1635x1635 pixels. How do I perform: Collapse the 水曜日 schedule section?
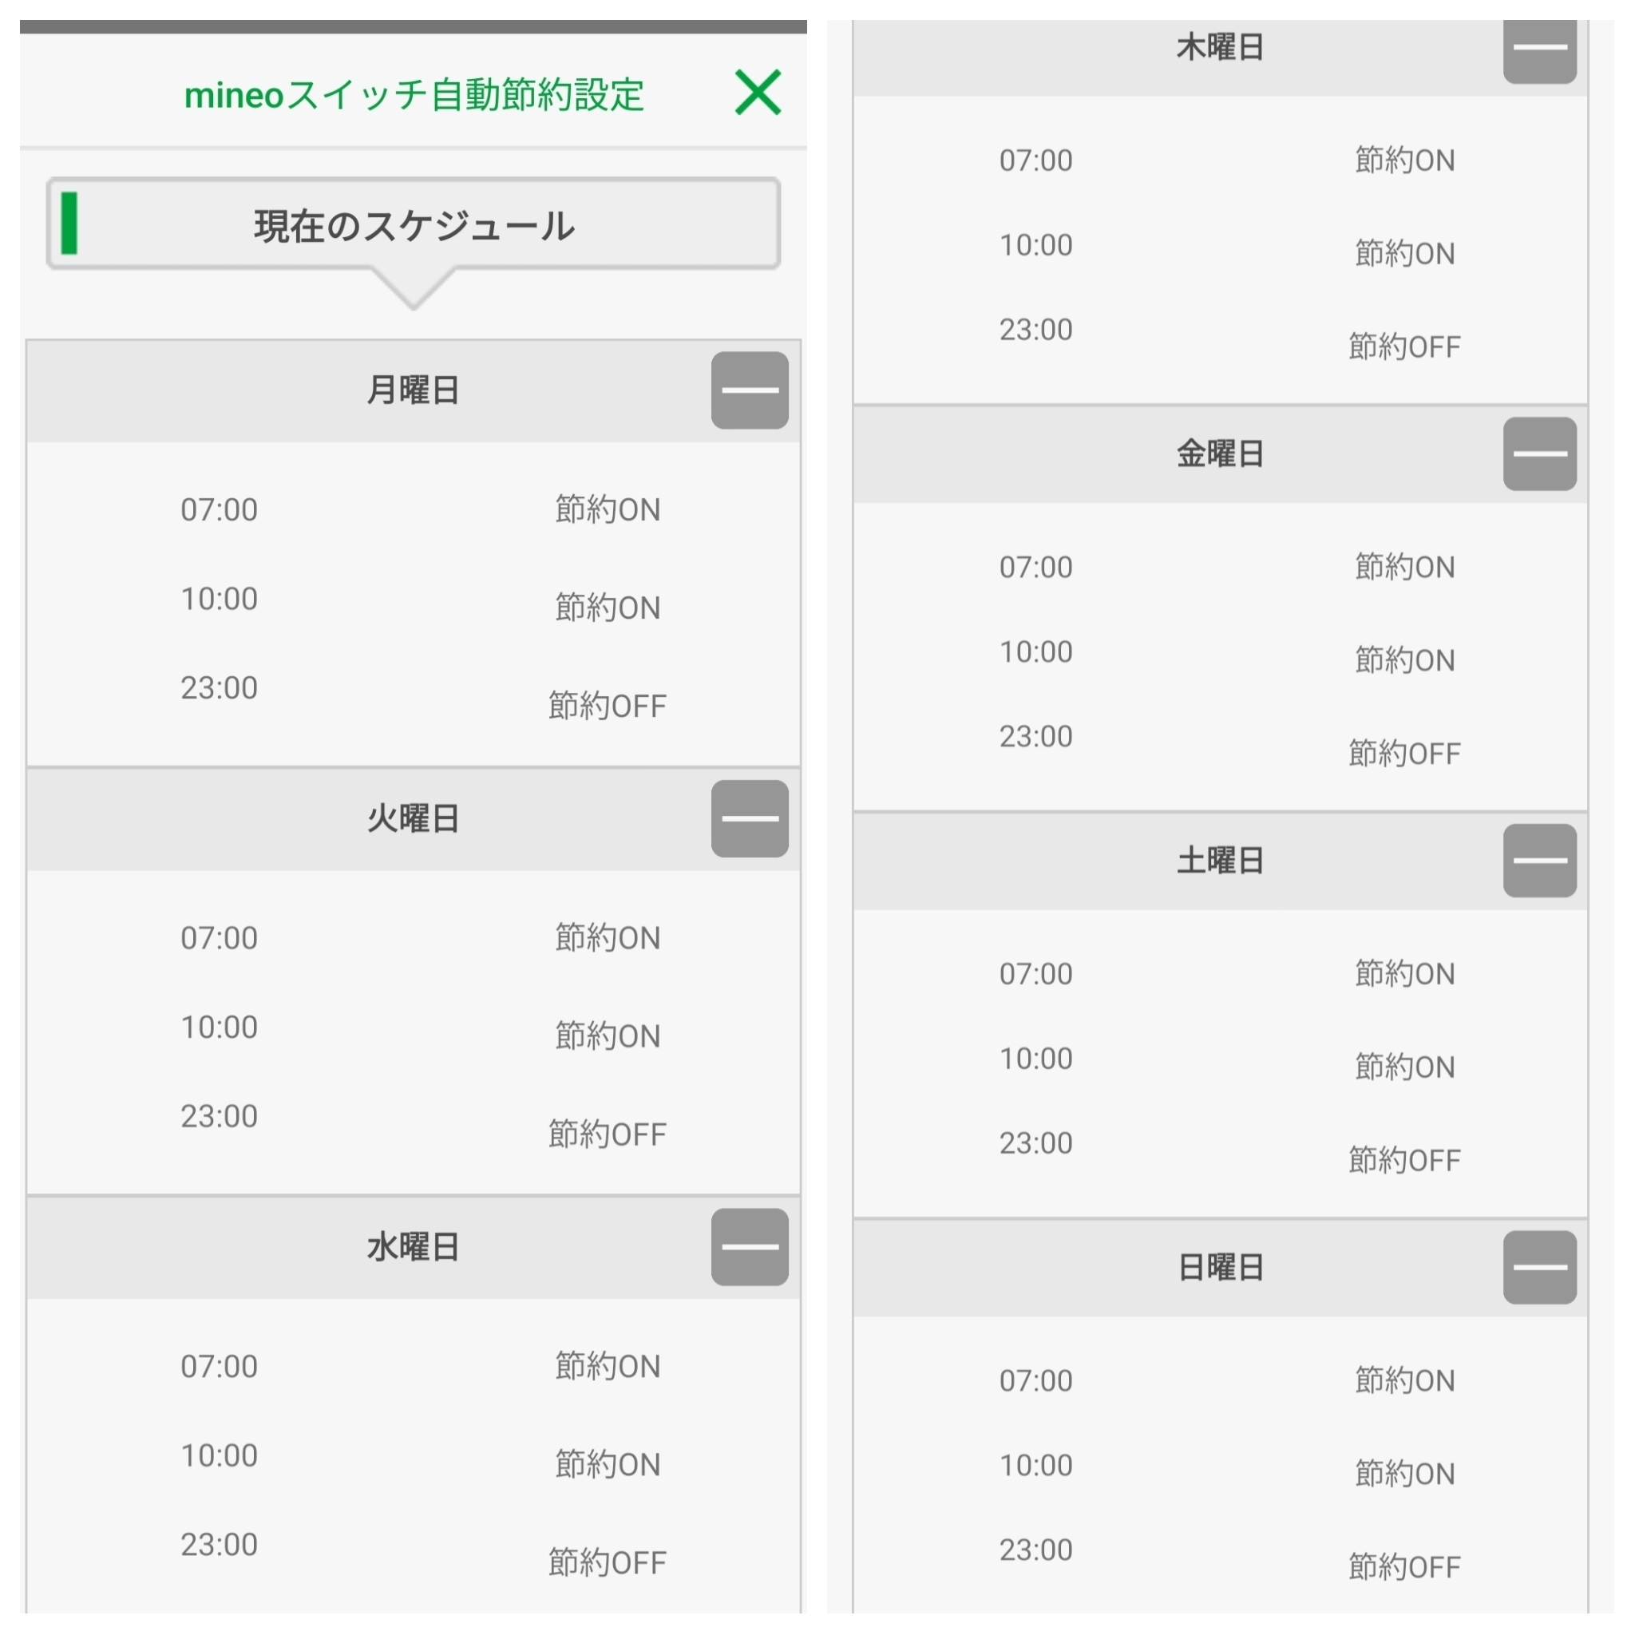(x=749, y=1246)
